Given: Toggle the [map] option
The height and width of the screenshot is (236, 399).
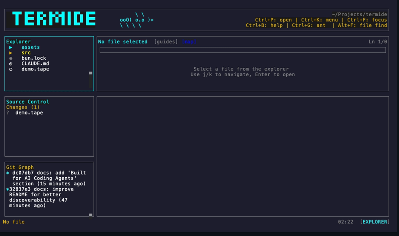Looking at the screenshot, I should tap(189, 41).
